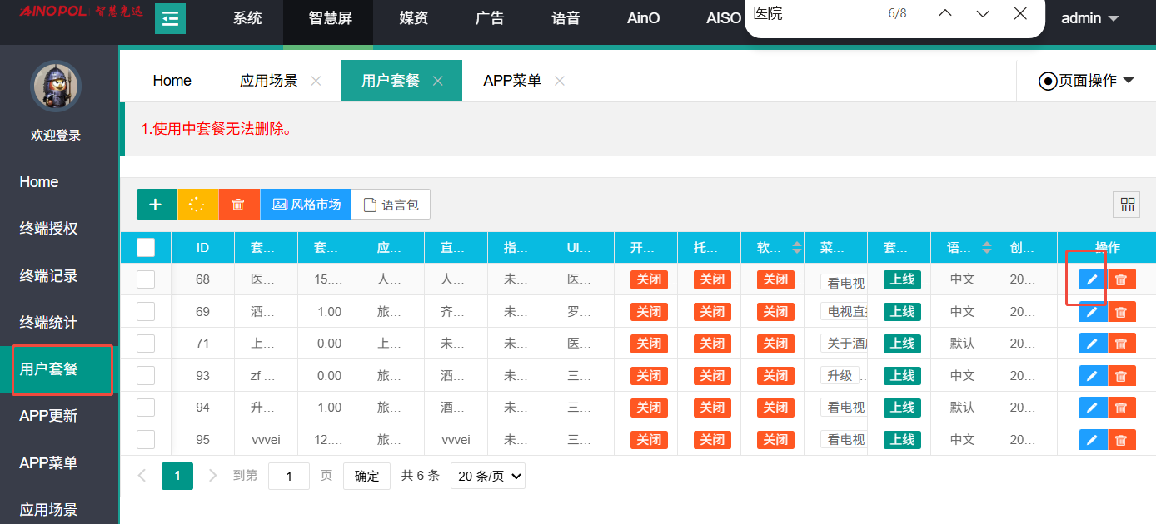Open 终端记录 in the sidebar
The height and width of the screenshot is (524, 1156).
tap(48, 276)
